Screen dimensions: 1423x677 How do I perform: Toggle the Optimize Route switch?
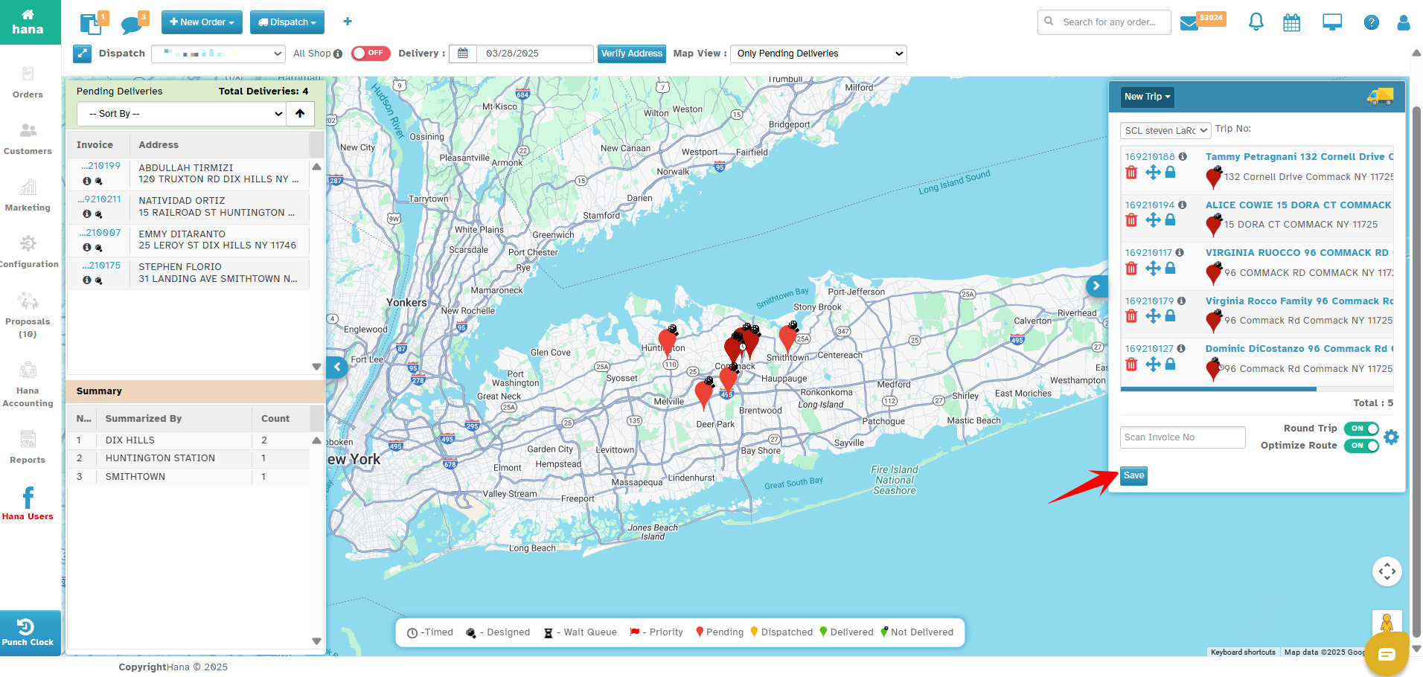(1361, 446)
